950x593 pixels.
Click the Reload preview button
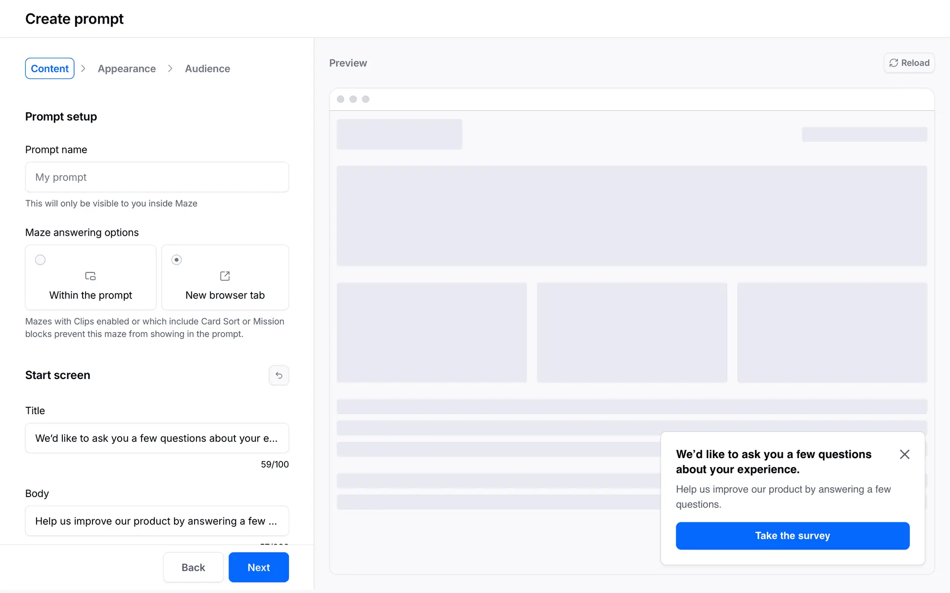(909, 63)
